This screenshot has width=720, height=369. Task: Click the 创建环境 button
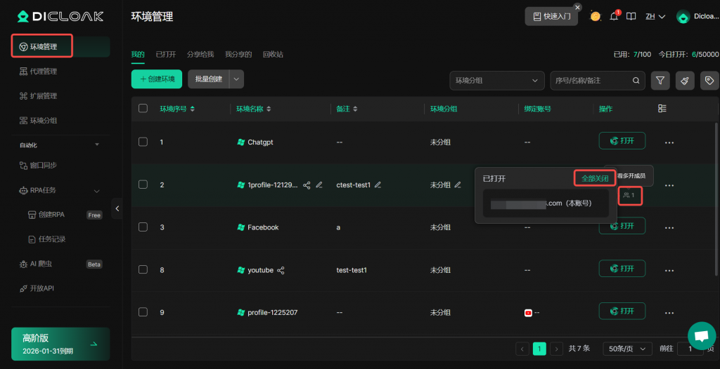click(157, 79)
